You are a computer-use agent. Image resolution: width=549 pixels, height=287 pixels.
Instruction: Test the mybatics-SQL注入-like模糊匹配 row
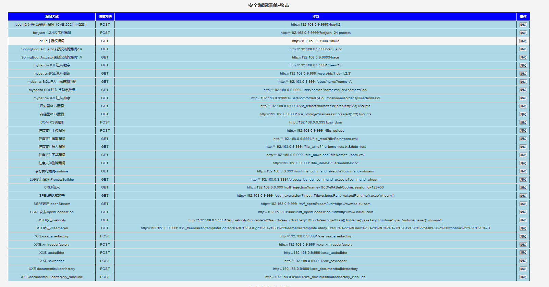523,82
